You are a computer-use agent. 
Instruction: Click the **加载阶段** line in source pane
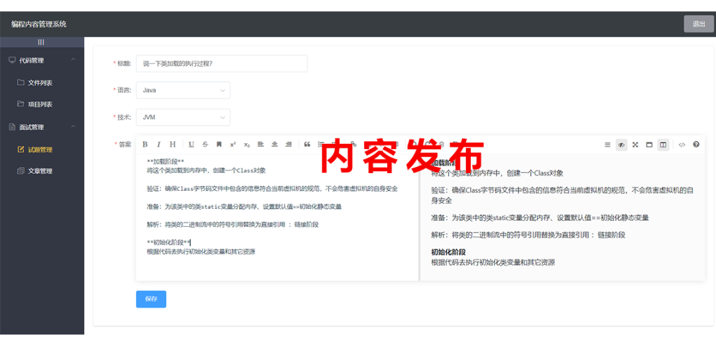point(165,162)
